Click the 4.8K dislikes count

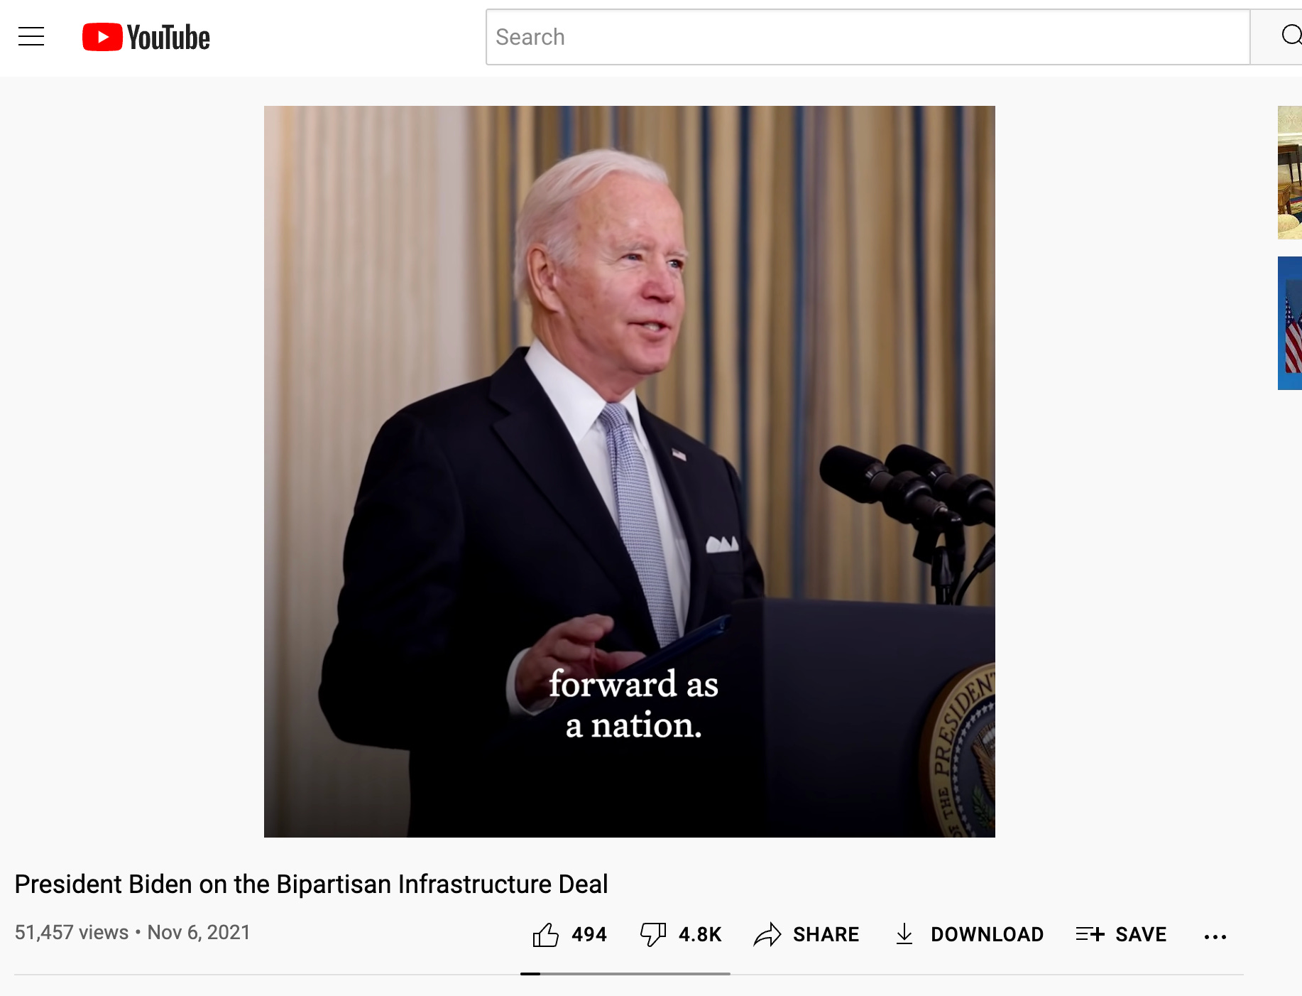coord(700,935)
